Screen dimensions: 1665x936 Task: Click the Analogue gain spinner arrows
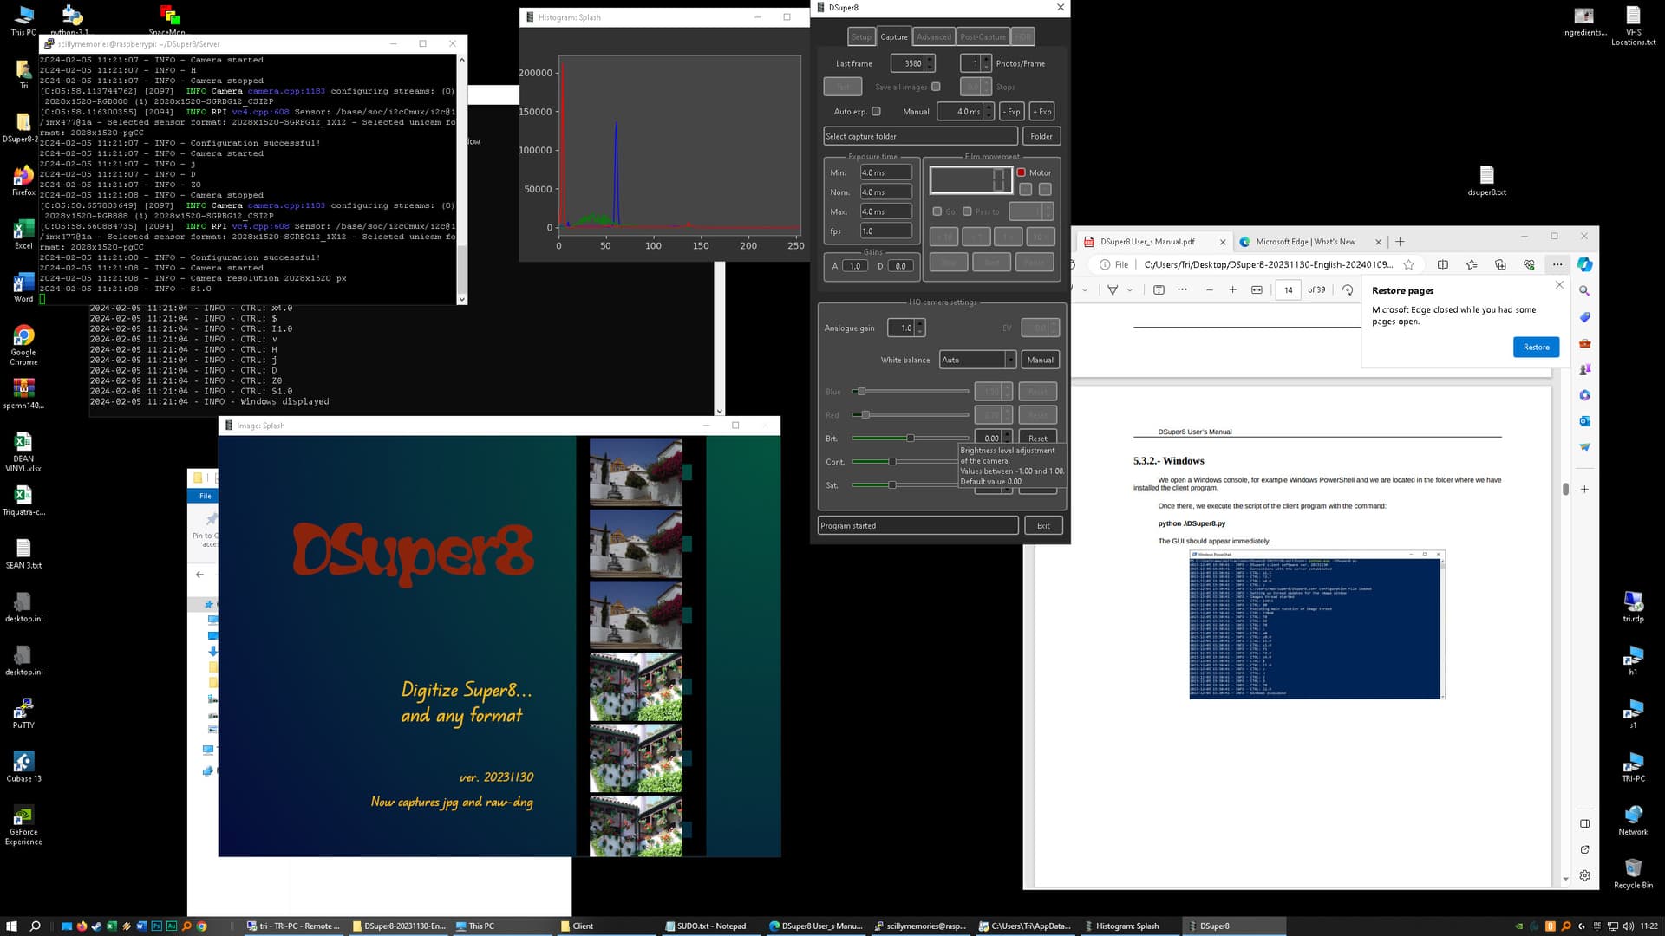pyautogui.click(x=920, y=328)
